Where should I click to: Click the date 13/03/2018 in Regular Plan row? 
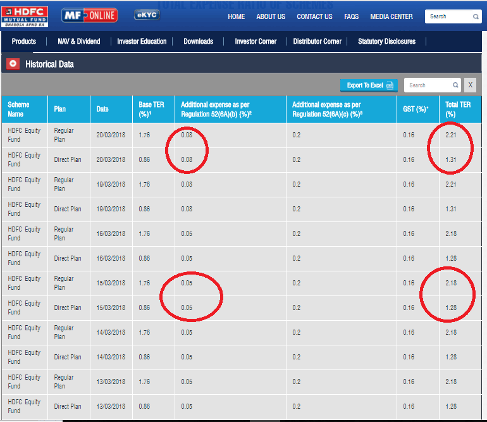(x=111, y=382)
